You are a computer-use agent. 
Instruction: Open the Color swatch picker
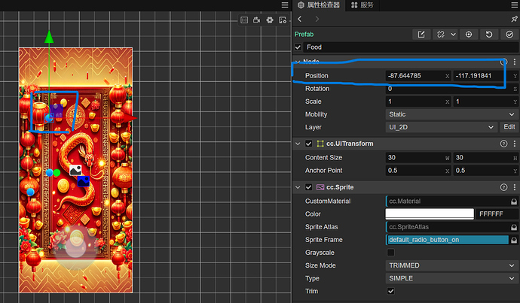(x=430, y=214)
